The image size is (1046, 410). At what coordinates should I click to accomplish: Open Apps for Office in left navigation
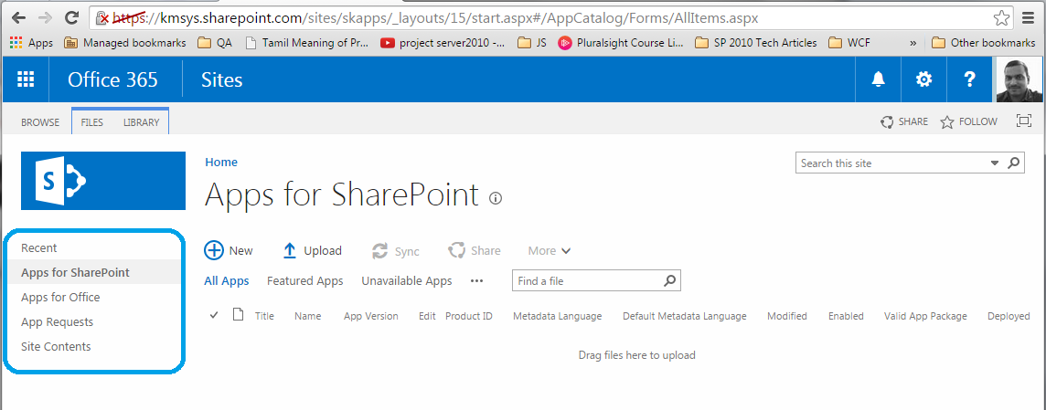point(60,298)
